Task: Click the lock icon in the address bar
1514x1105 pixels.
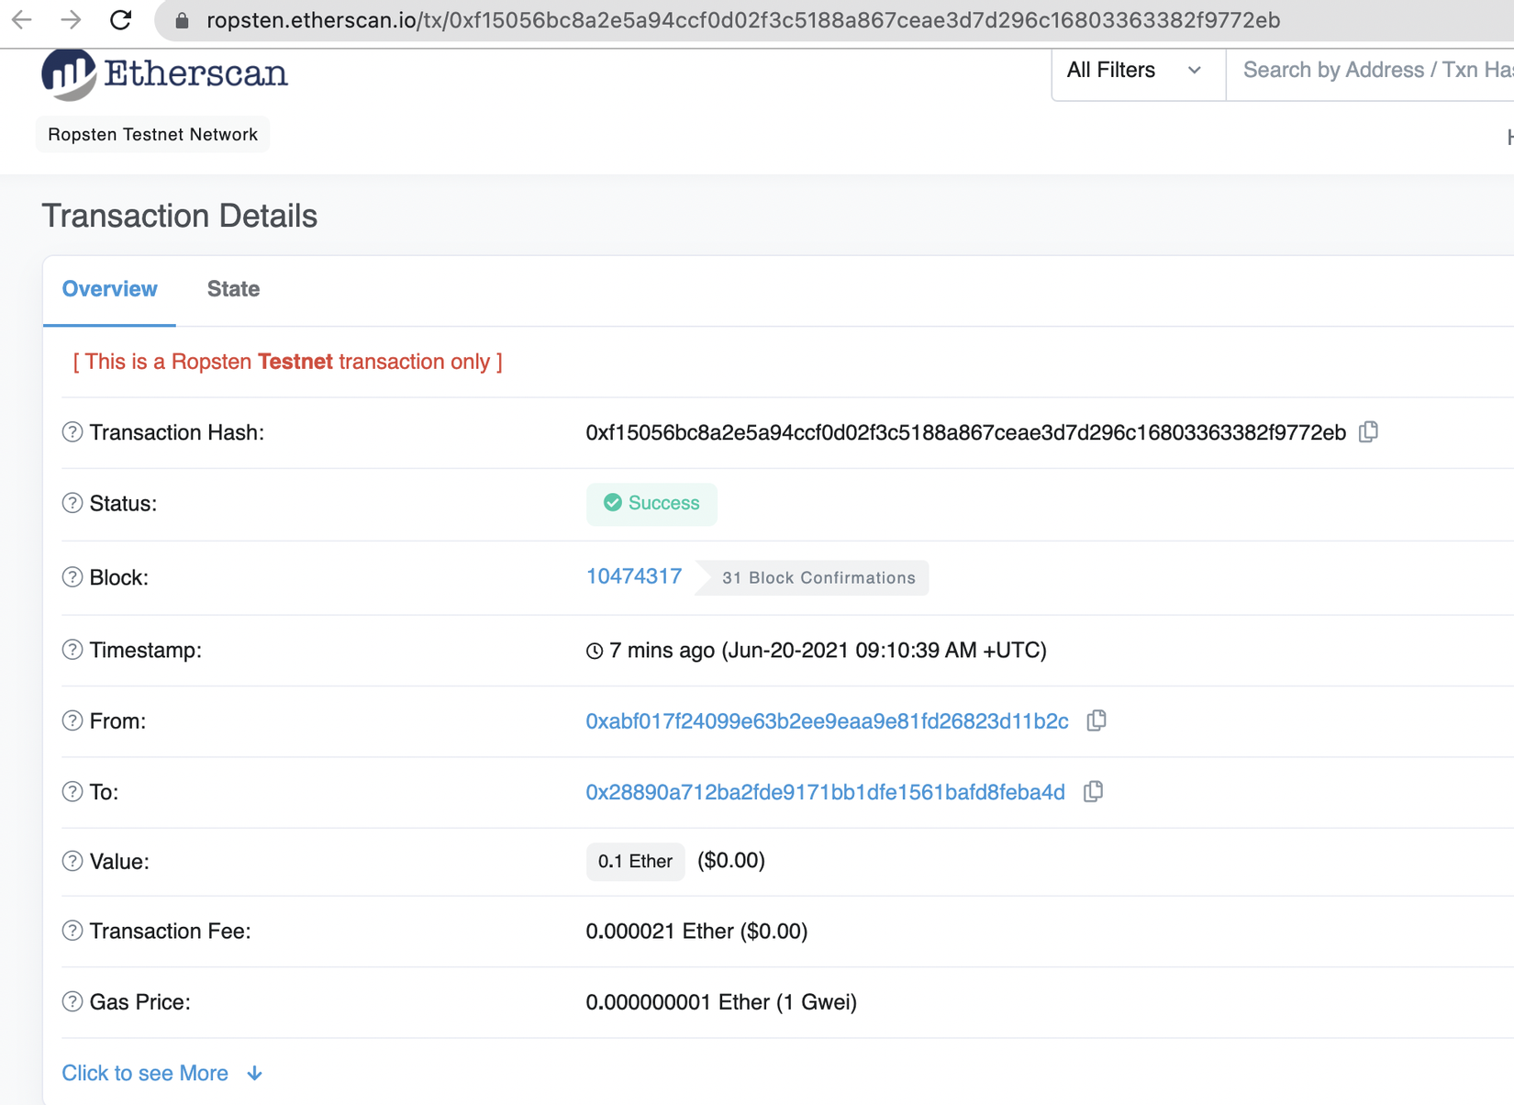Action: [x=182, y=20]
